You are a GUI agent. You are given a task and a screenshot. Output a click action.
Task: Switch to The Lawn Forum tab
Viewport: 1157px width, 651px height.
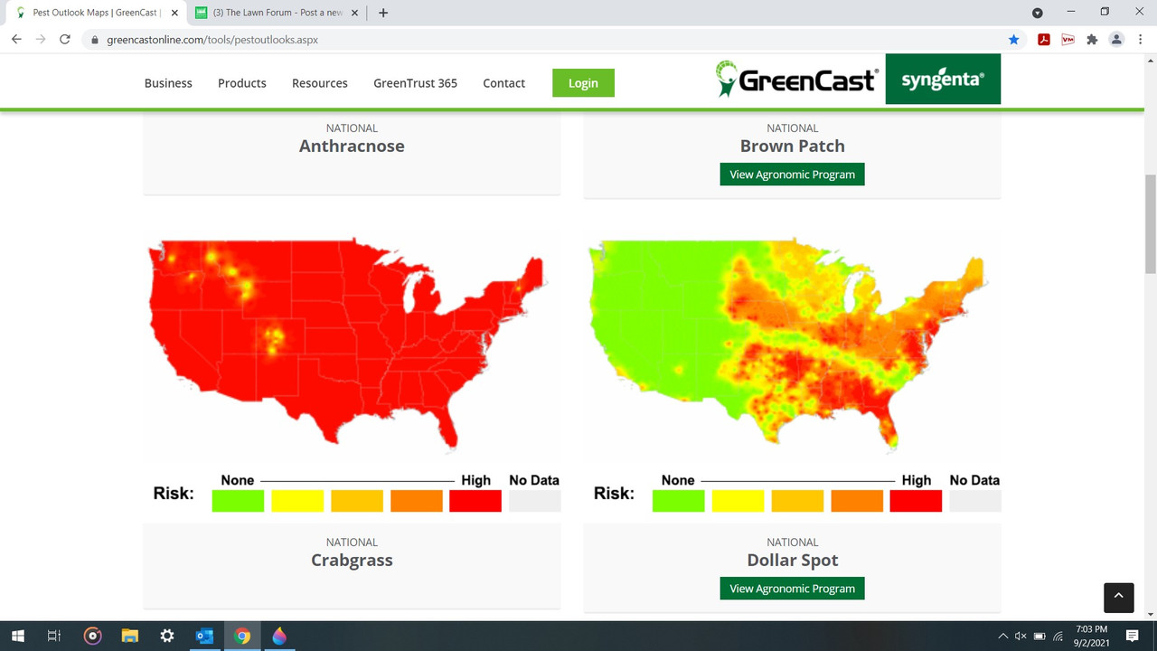(x=271, y=13)
